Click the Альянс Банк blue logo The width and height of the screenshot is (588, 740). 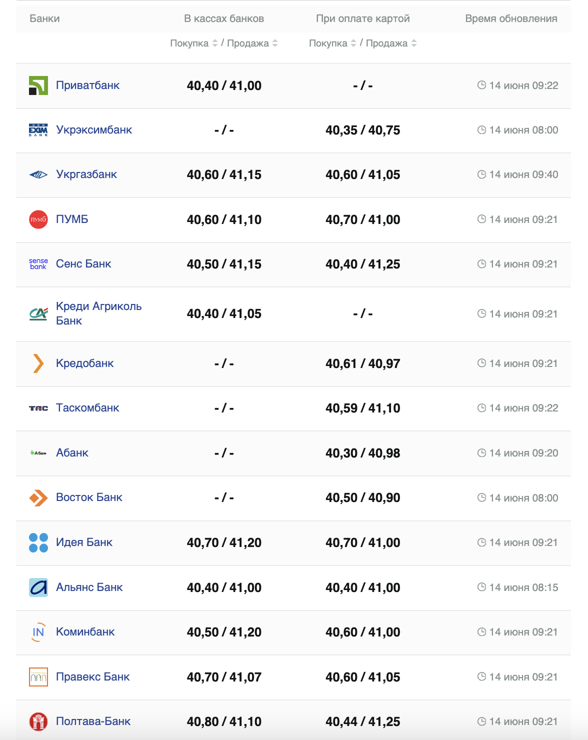tap(38, 587)
